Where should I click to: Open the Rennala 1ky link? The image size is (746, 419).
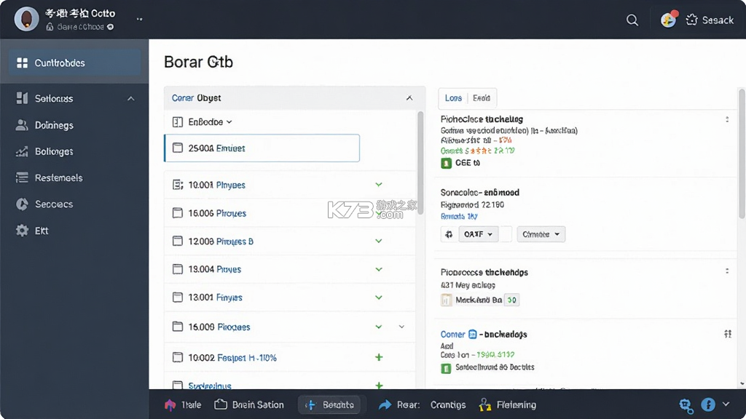click(459, 216)
